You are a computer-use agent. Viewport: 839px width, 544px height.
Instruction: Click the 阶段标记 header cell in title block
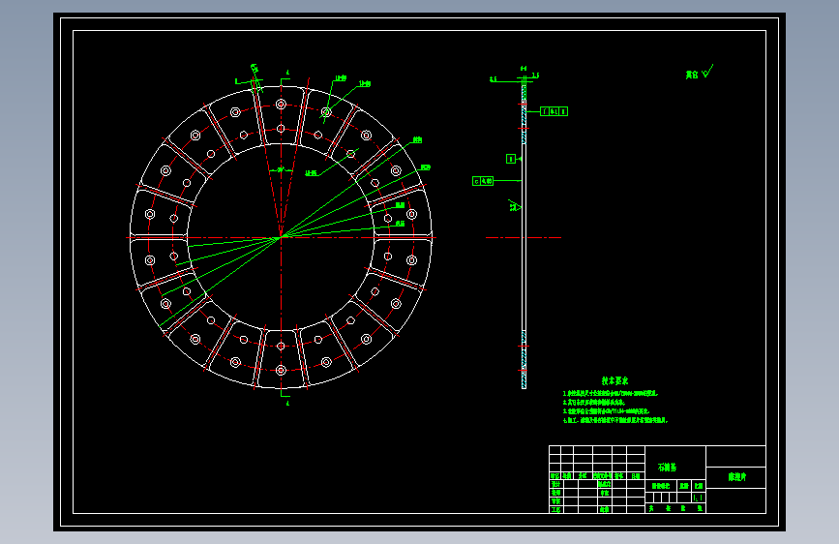point(661,486)
